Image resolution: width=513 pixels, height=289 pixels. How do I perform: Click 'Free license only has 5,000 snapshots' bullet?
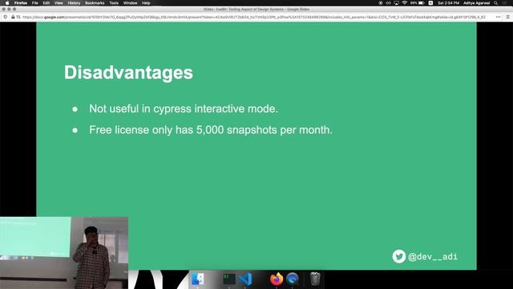coord(211,130)
